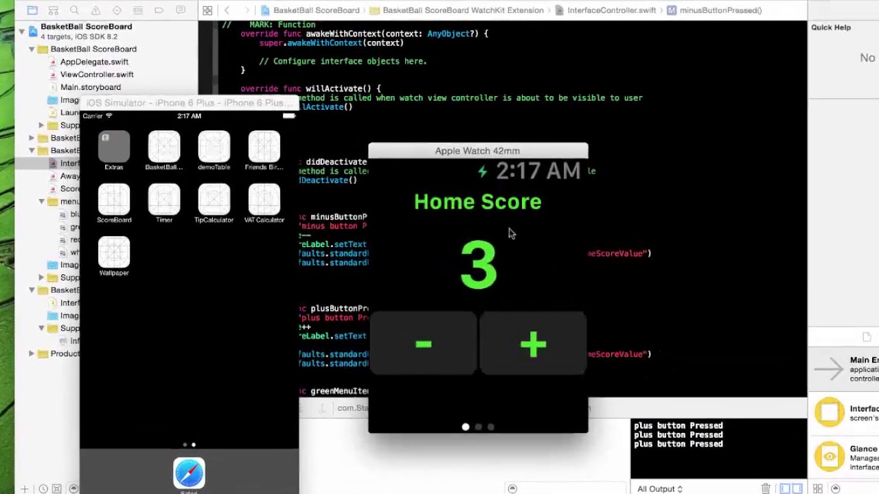The width and height of the screenshot is (879, 494).
Task: Select Interface Controller object in library
Action: tap(843, 413)
